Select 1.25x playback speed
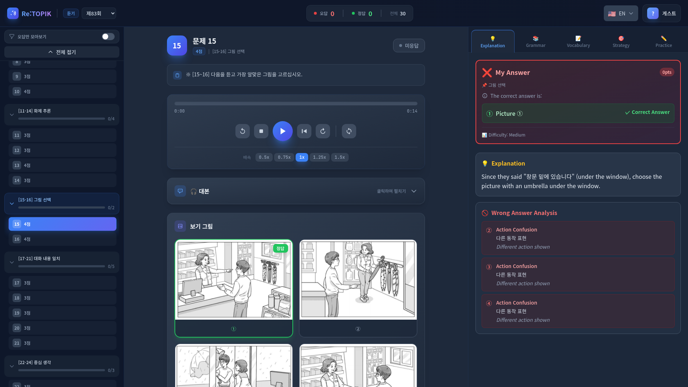Image resolution: width=688 pixels, height=387 pixels. (319, 157)
